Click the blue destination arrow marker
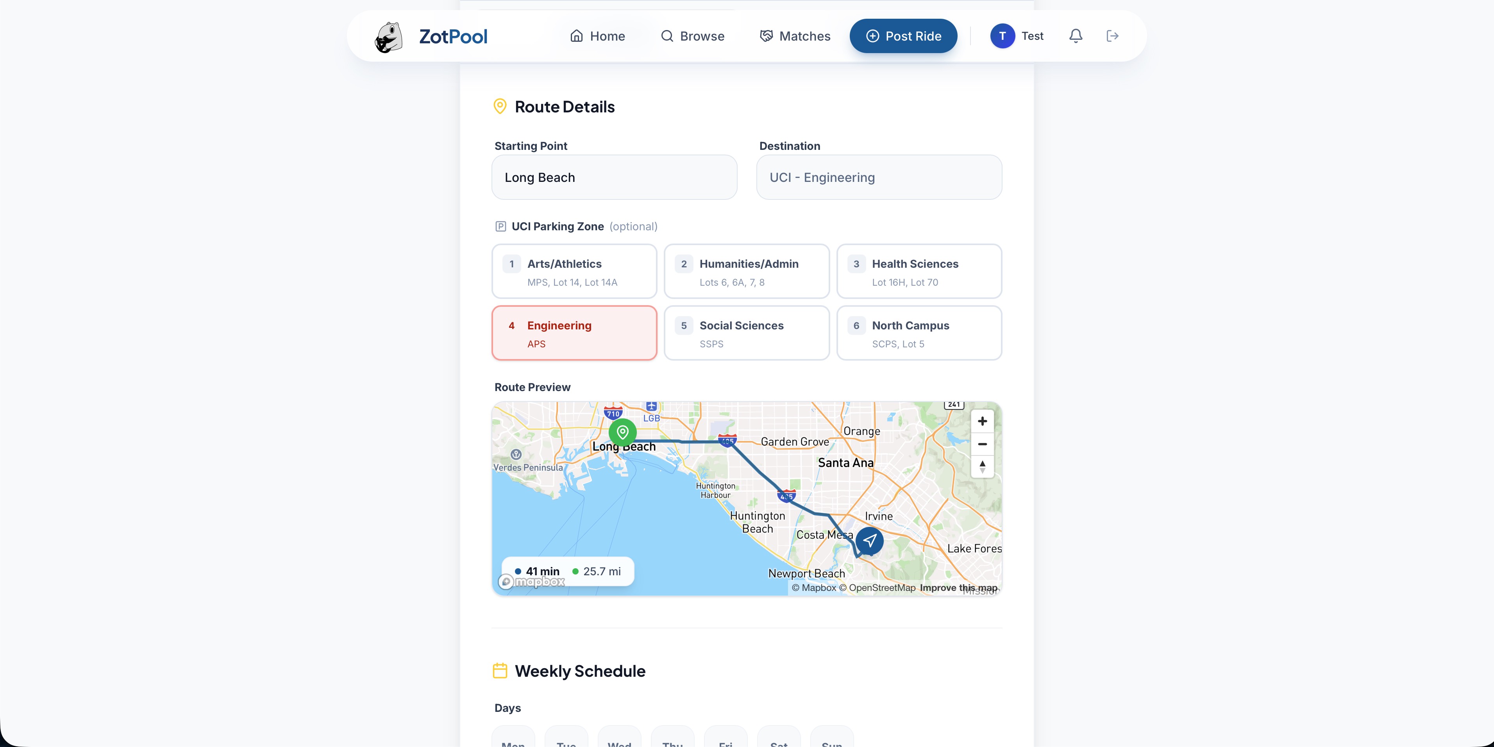 pyautogui.click(x=869, y=541)
